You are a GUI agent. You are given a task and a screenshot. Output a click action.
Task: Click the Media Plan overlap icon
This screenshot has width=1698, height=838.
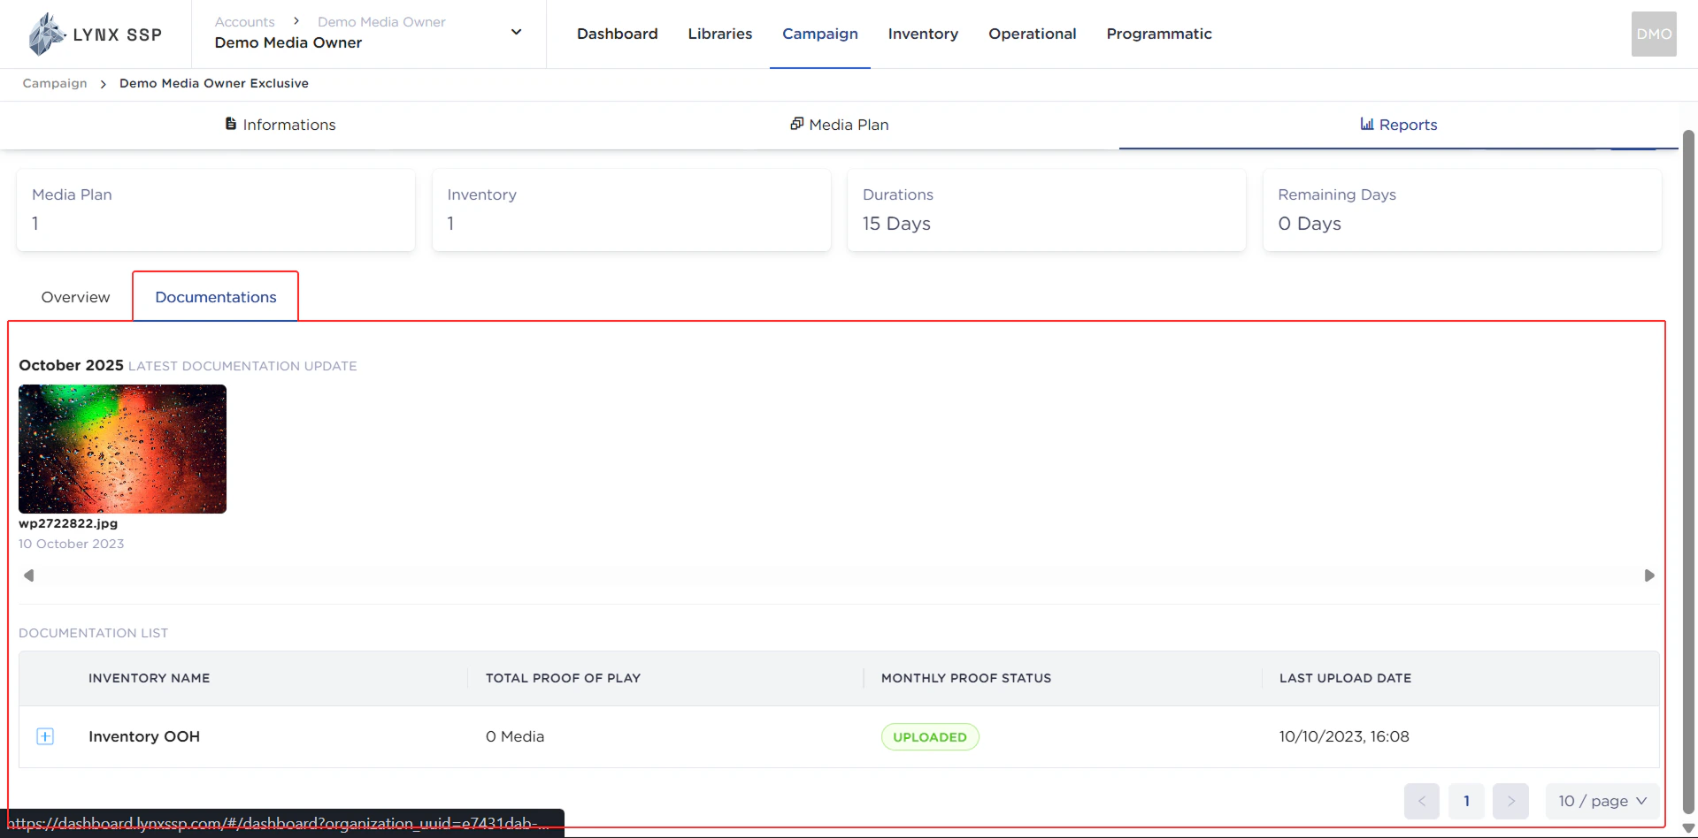click(796, 124)
